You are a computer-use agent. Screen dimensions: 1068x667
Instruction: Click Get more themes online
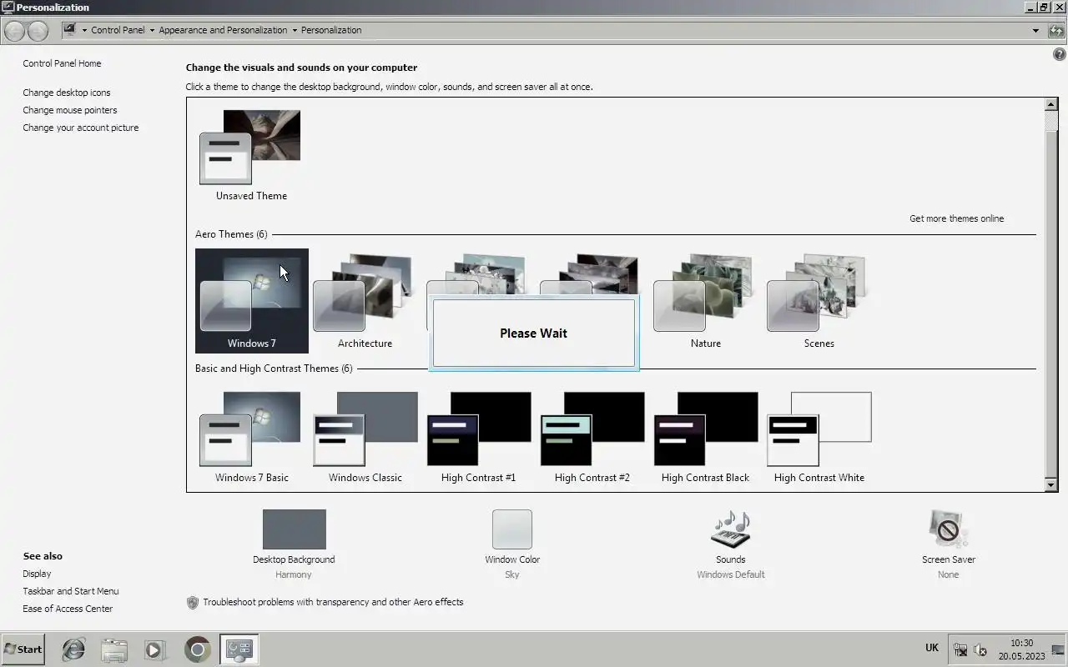click(x=956, y=218)
